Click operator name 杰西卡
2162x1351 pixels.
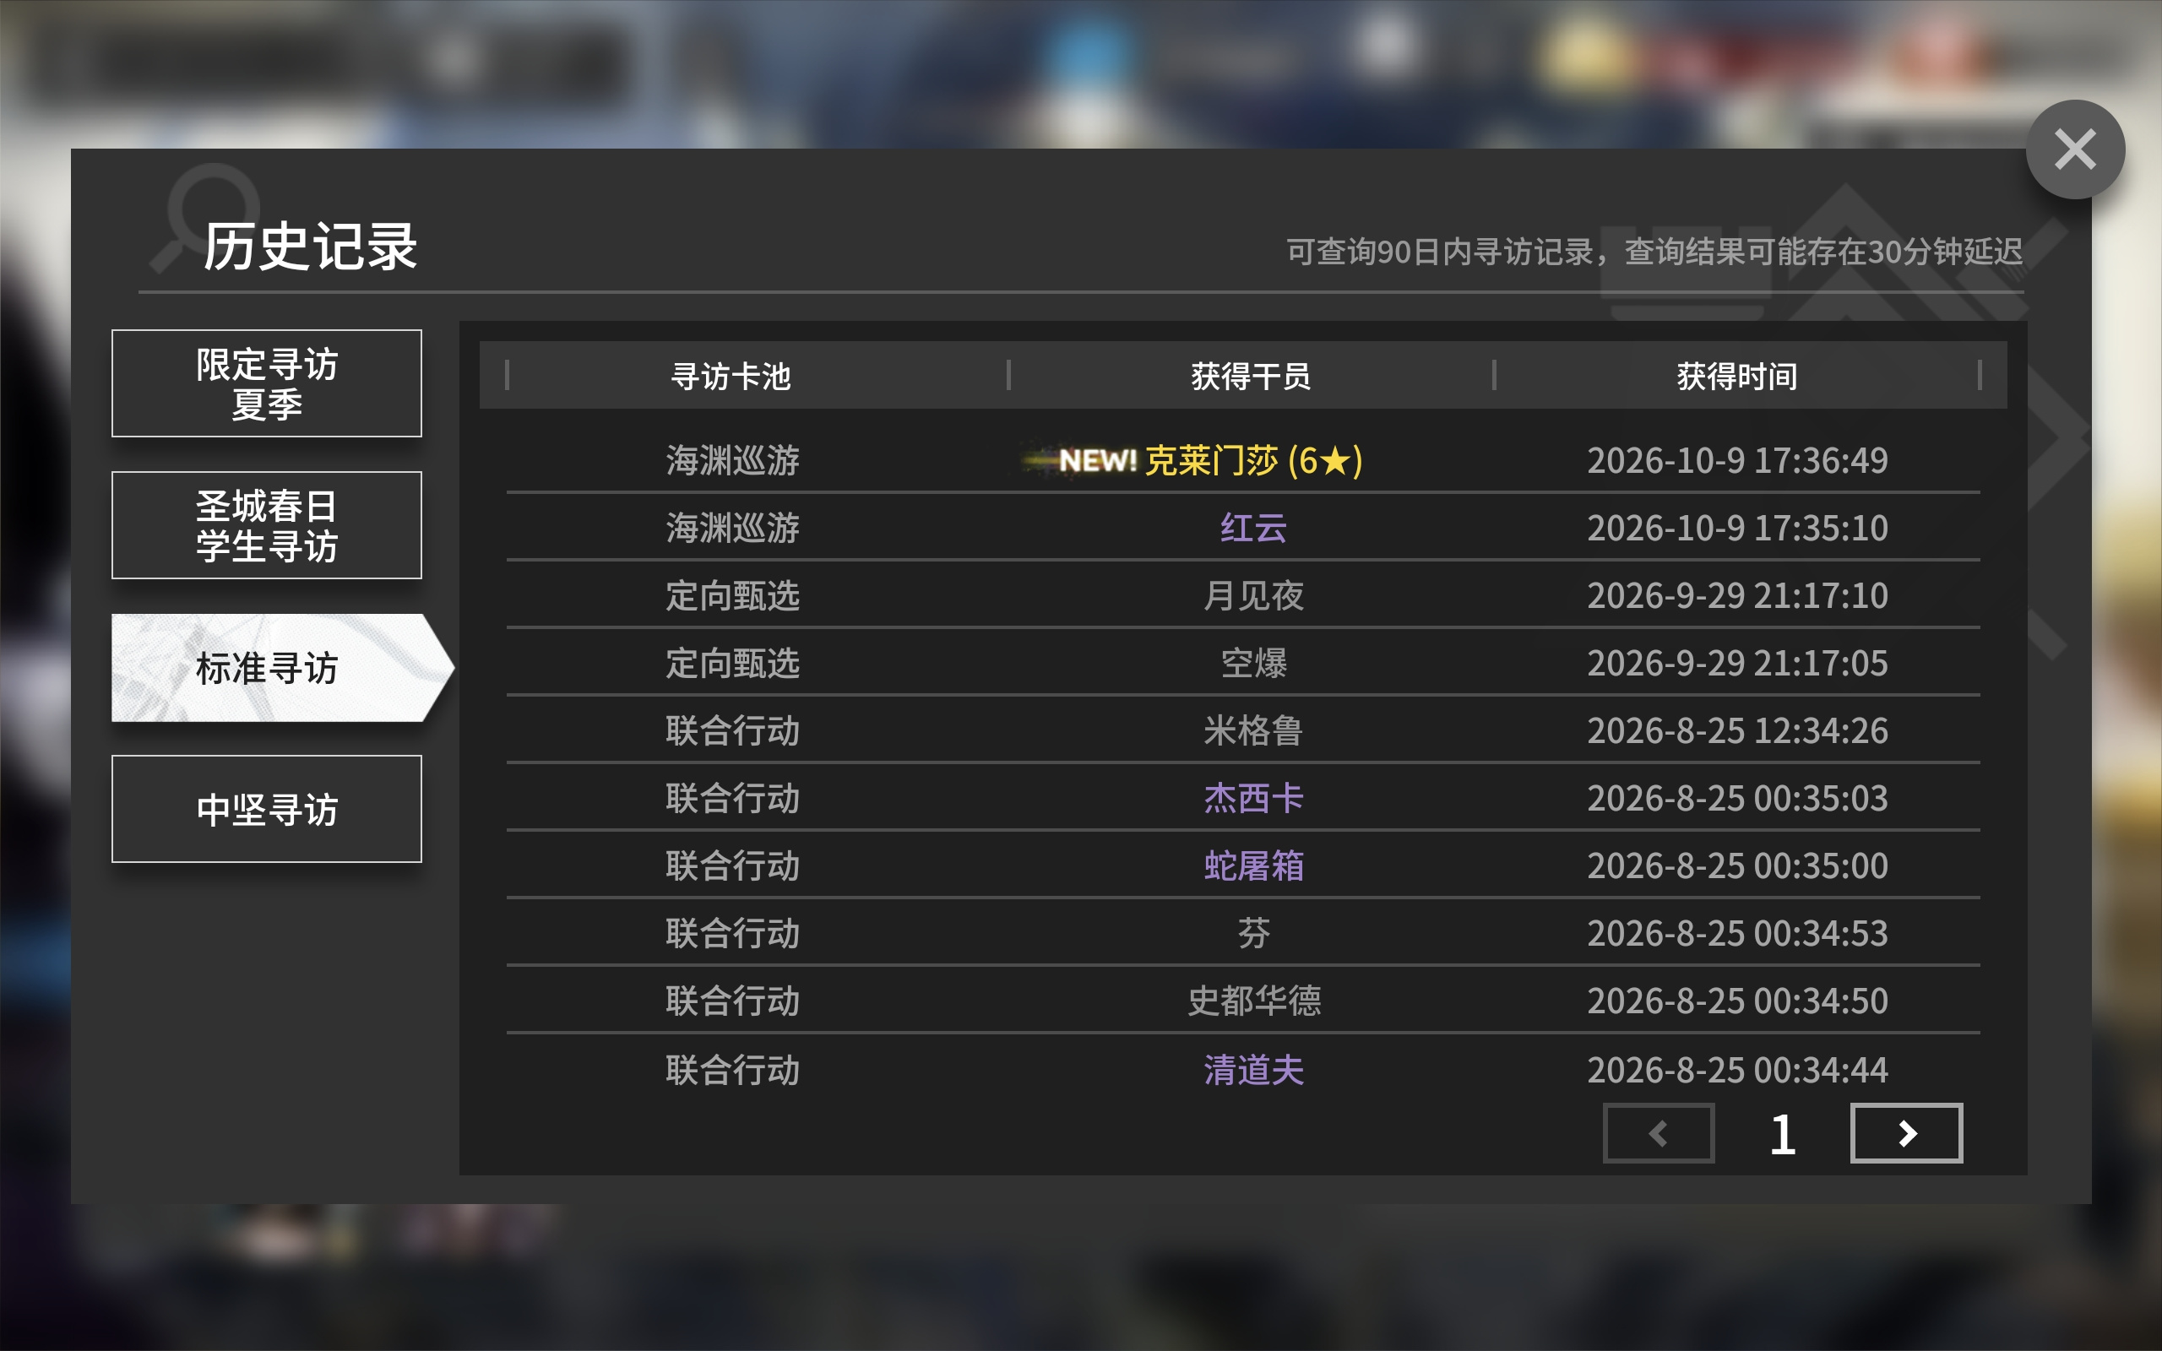[x=1253, y=799]
